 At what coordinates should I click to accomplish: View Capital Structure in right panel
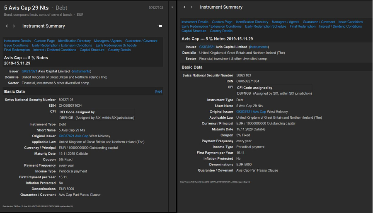tap(194, 31)
